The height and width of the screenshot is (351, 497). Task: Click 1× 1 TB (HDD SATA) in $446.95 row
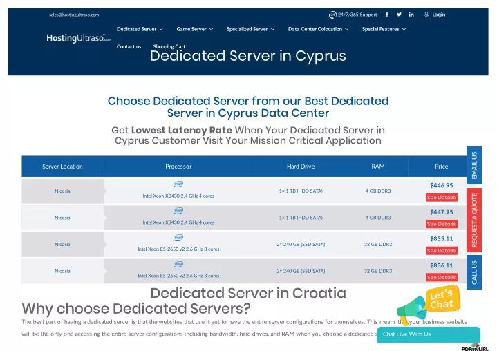[x=301, y=191]
